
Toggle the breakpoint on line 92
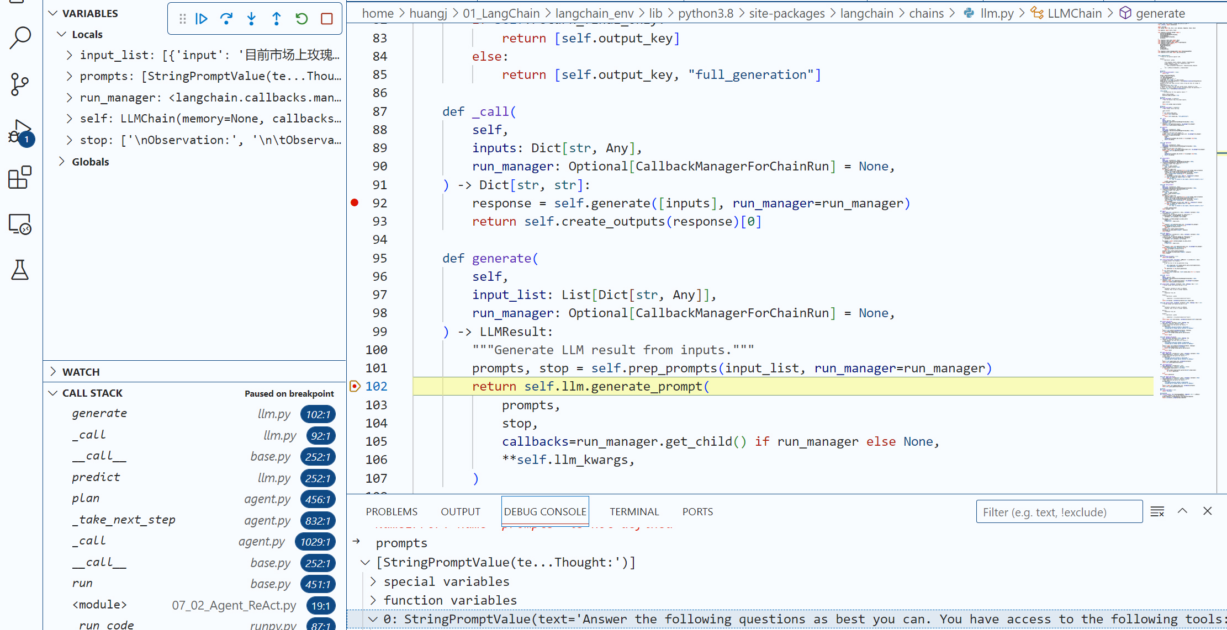point(355,203)
